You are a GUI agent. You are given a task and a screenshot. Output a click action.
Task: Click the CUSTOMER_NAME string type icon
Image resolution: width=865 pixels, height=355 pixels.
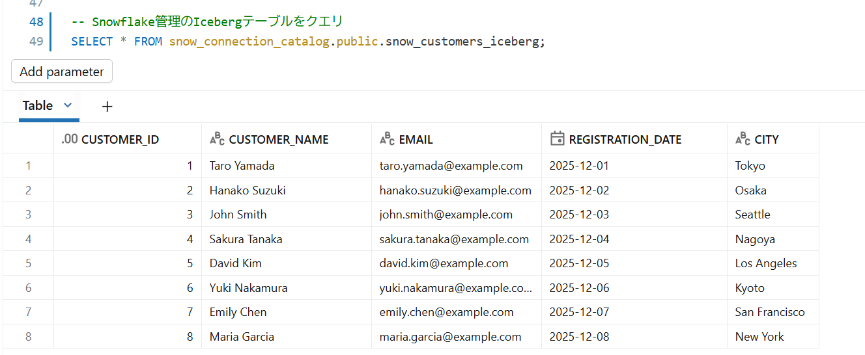tap(217, 139)
